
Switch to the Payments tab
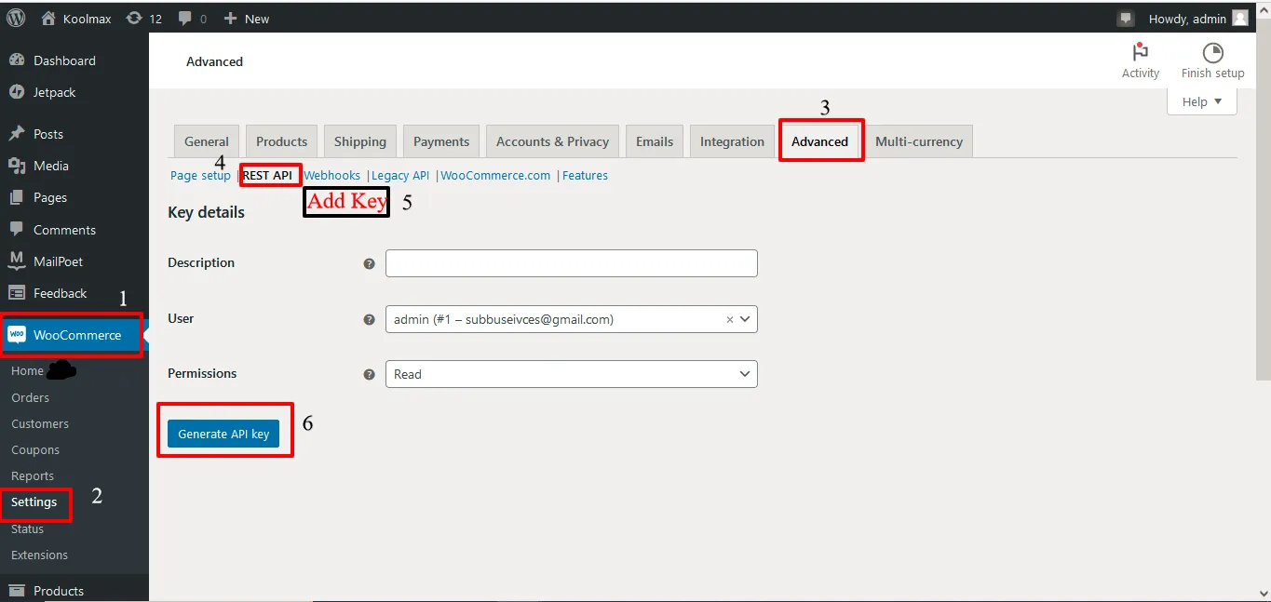[440, 141]
